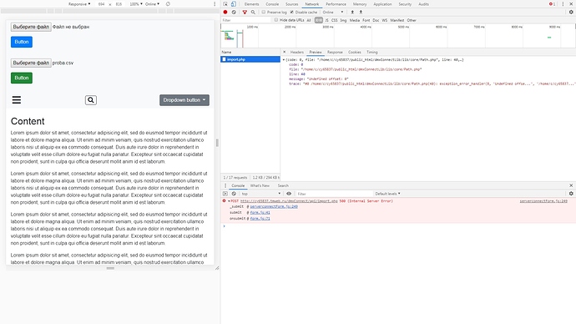Screen dimensions: 576x324
Task: Open network search magnifier icon
Action: [x=253, y=13]
